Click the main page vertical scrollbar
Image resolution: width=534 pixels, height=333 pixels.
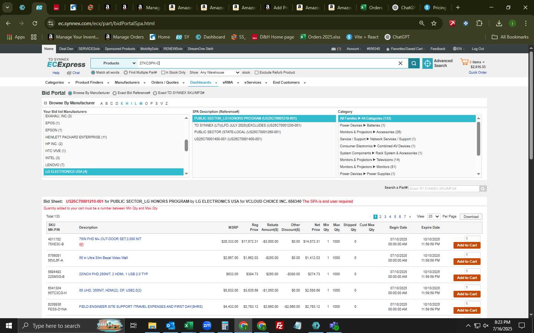tap(531, 105)
